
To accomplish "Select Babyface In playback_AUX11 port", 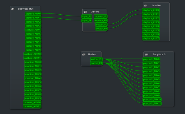I will click(x=152, y=104).
